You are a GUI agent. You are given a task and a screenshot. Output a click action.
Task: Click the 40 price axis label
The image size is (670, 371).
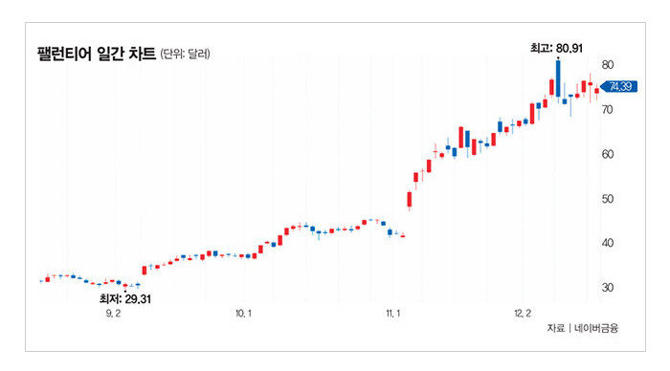point(607,243)
